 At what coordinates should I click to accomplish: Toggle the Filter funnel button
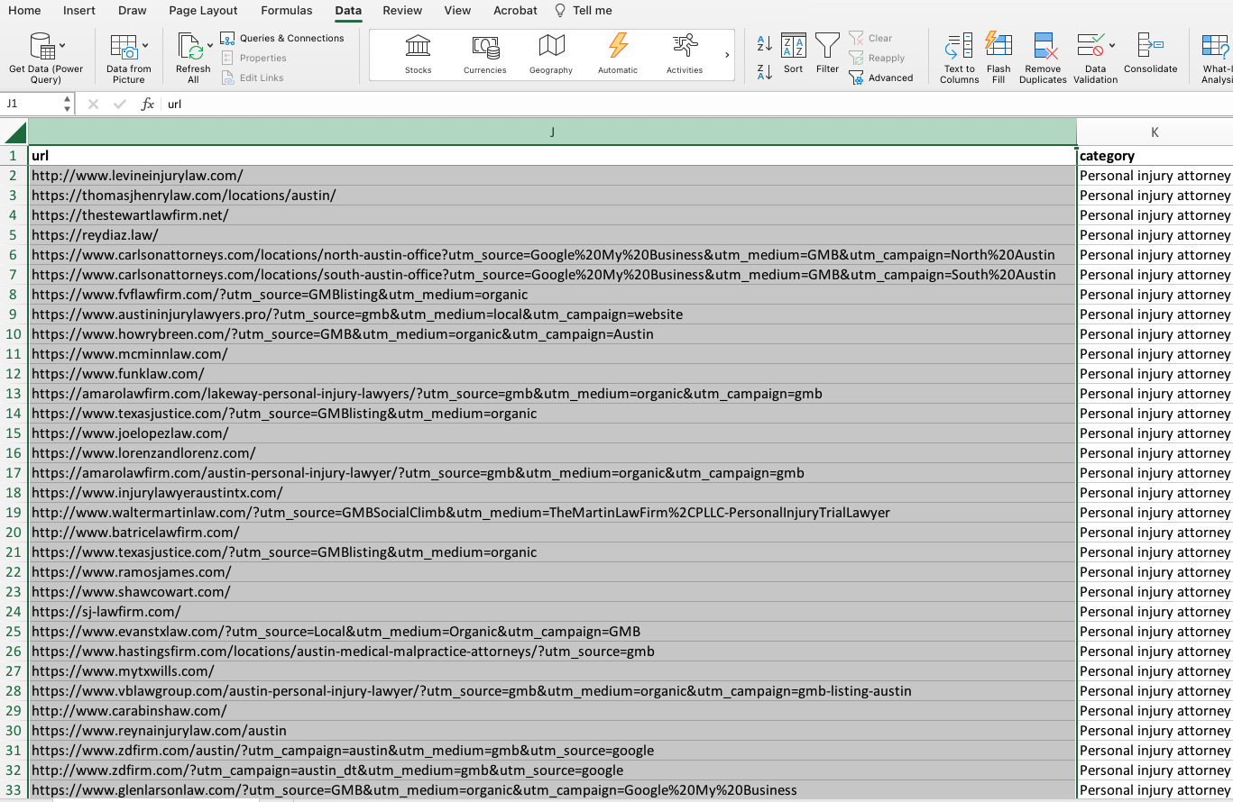827,47
